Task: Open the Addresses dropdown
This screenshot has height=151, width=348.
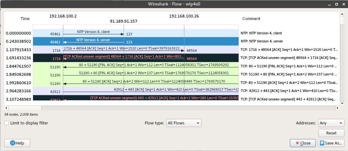Action: pos(331,123)
